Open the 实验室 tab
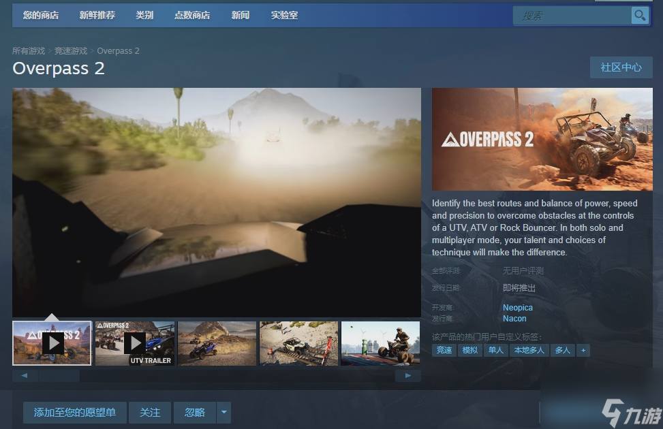Image resolution: width=663 pixels, height=429 pixels. coord(284,16)
